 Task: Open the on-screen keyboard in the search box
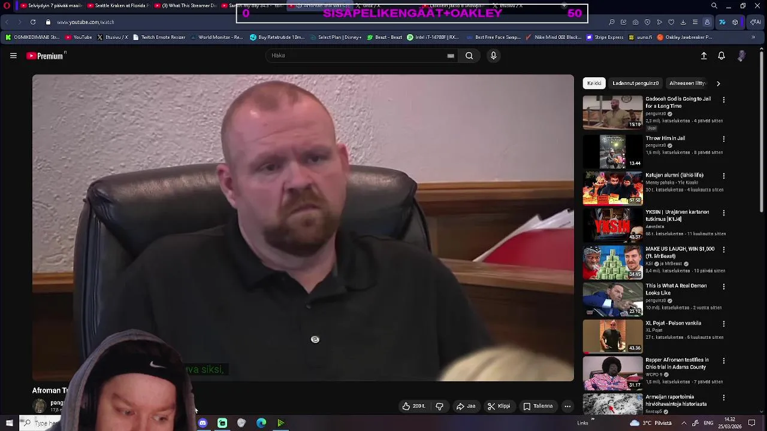[451, 56]
